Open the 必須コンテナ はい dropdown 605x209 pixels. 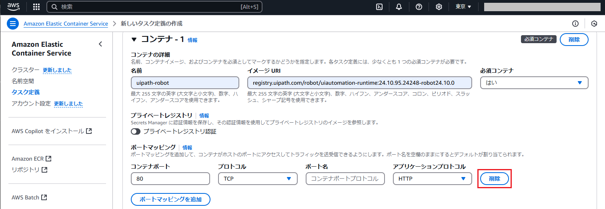(x=534, y=83)
